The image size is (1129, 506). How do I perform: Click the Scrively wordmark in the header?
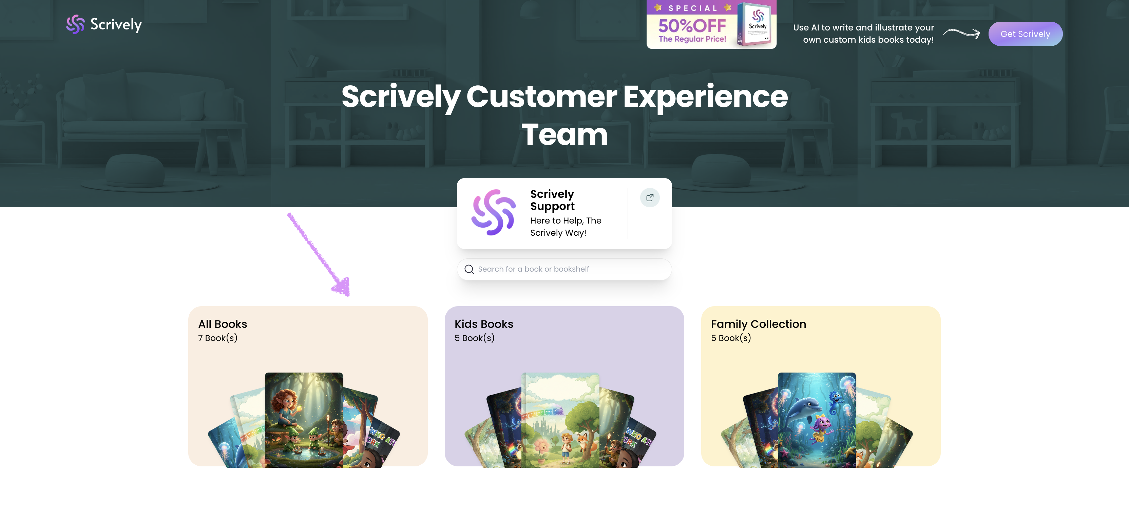[116, 24]
